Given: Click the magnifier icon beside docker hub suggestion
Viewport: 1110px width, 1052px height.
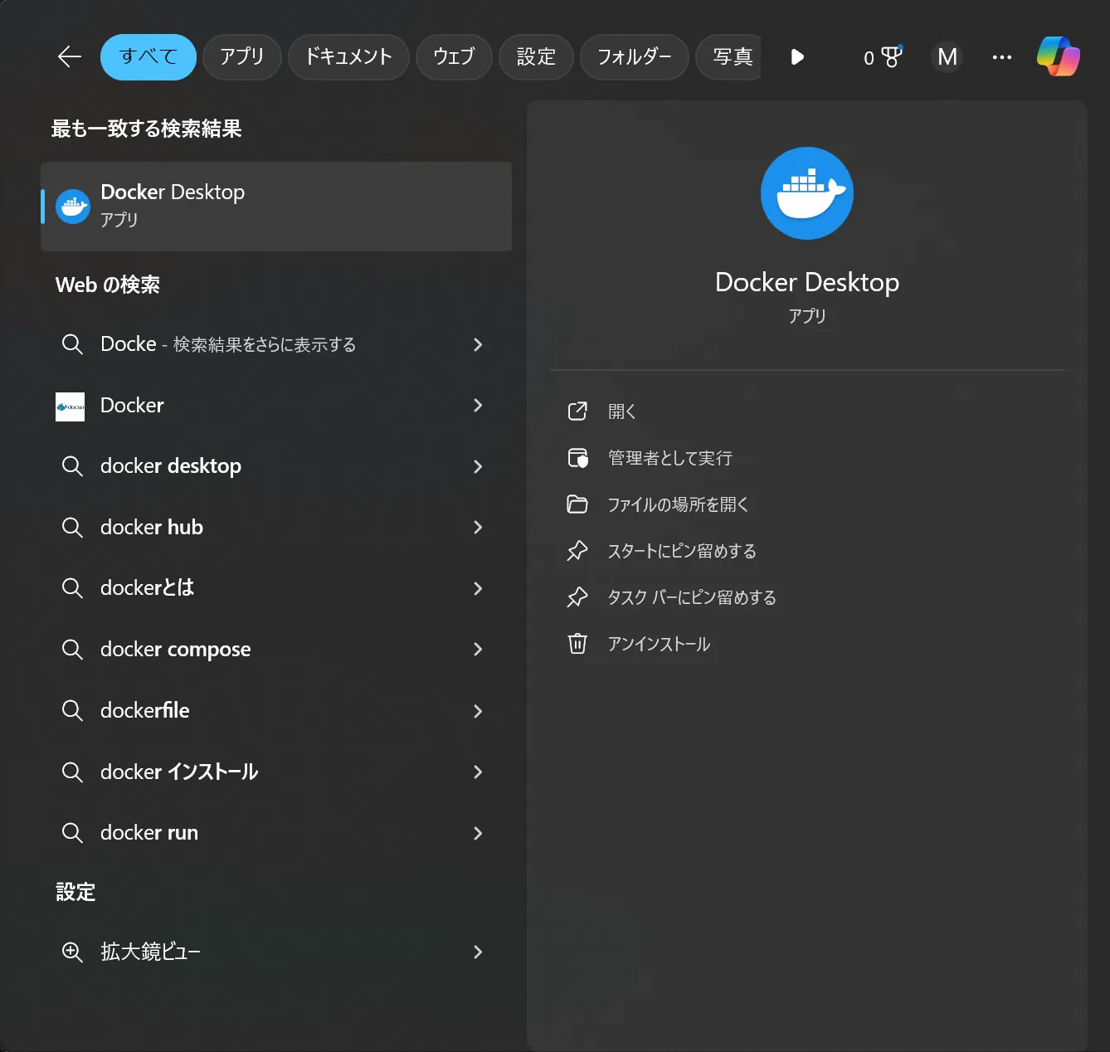Looking at the screenshot, I should click(x=72, y=527).
